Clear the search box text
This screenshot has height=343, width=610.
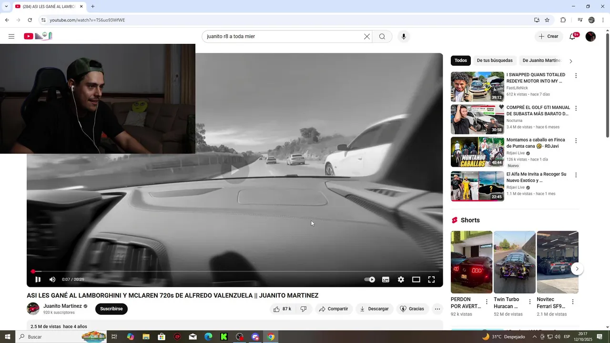pyautogui.click(x=367, y=37)
